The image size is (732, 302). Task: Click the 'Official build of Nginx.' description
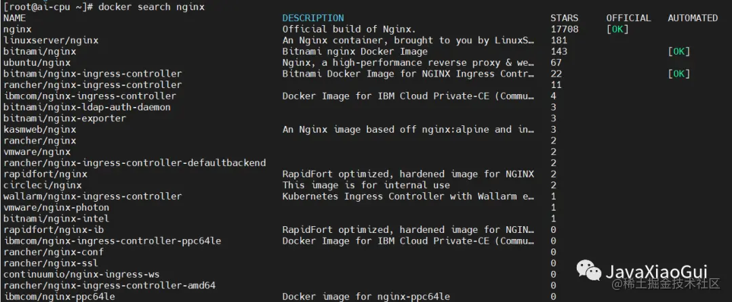point(349,29)
